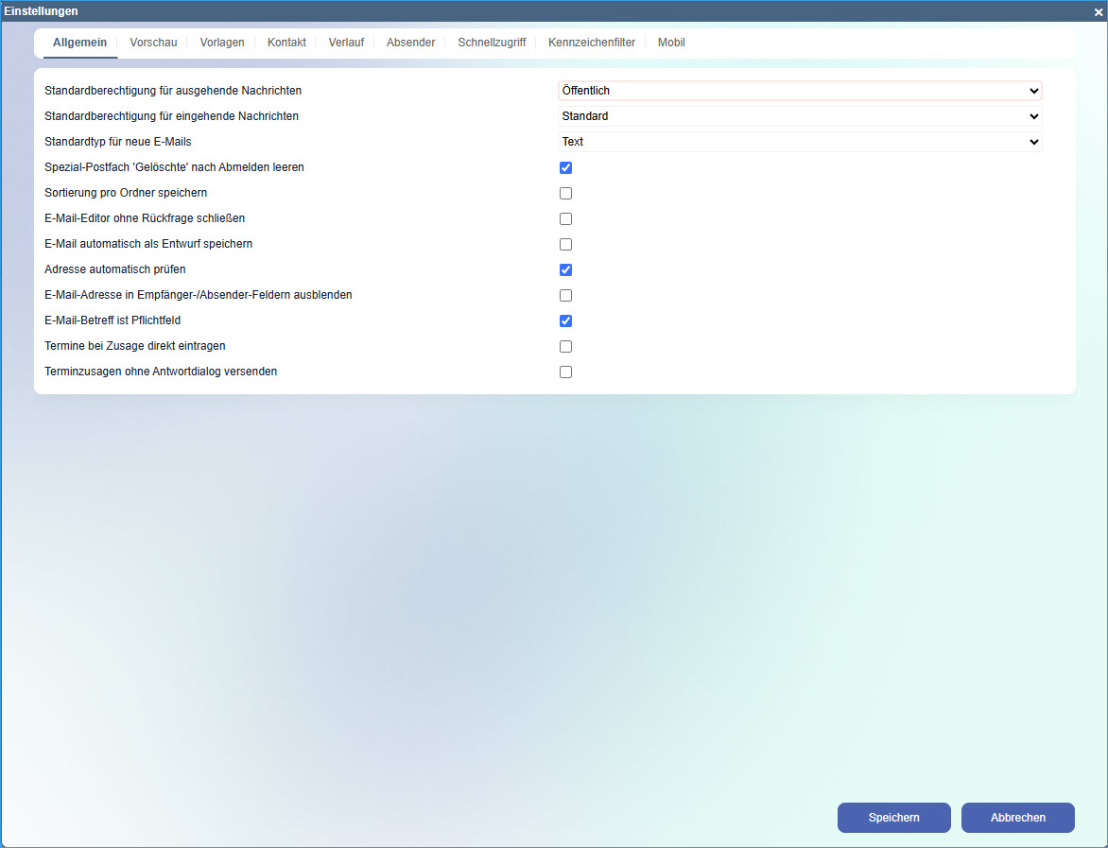Screen dimensions: 1108x848
Task: Uncheck Adresse automatisch prüfen
Action: pos(565,269)
